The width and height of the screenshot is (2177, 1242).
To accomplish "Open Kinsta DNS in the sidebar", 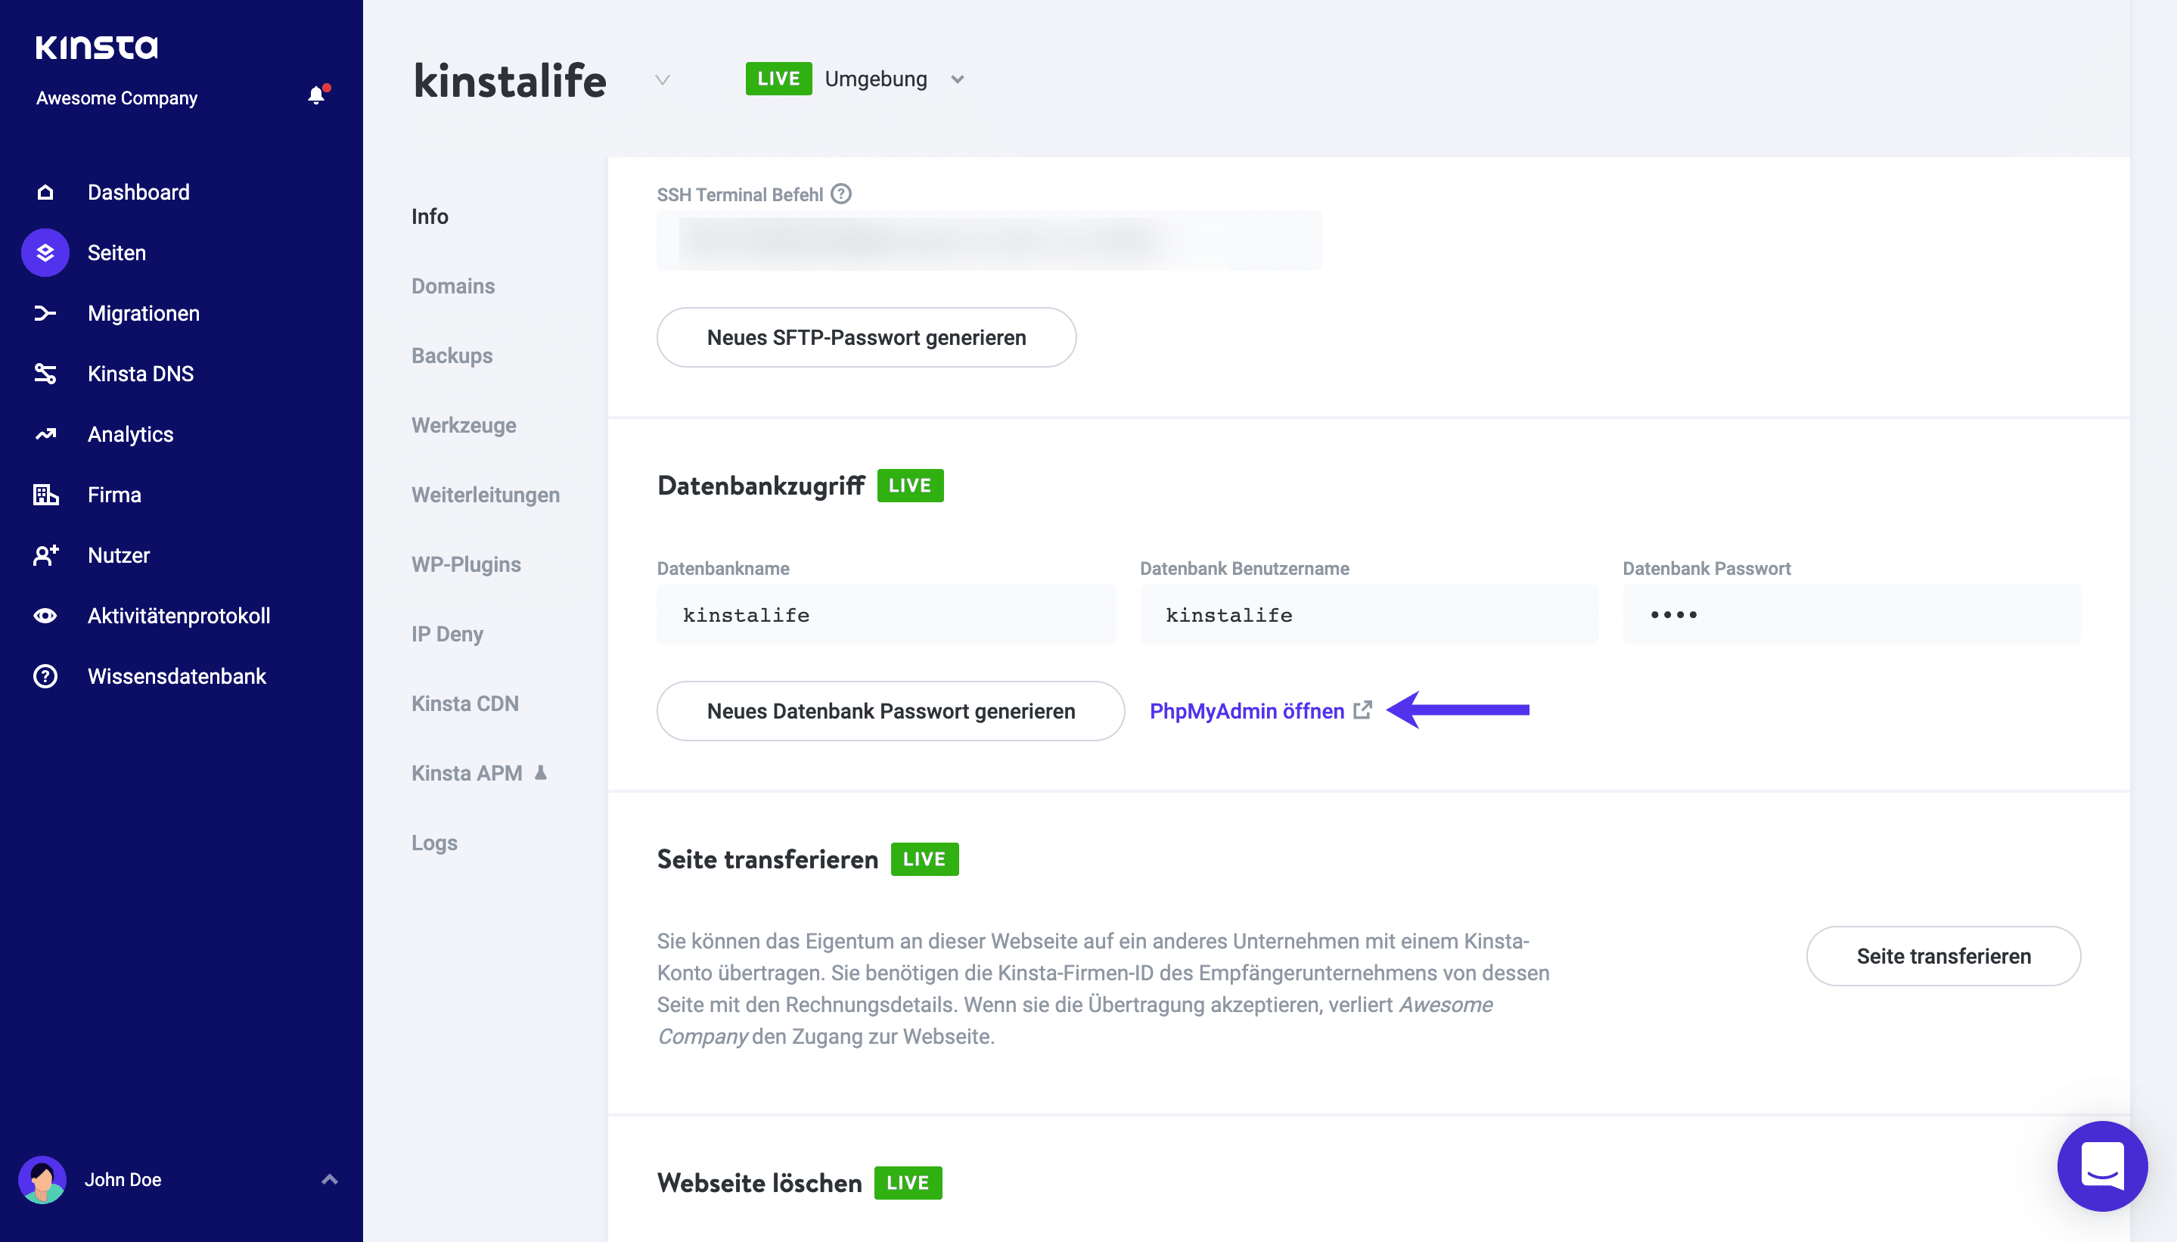I will 141,374.
